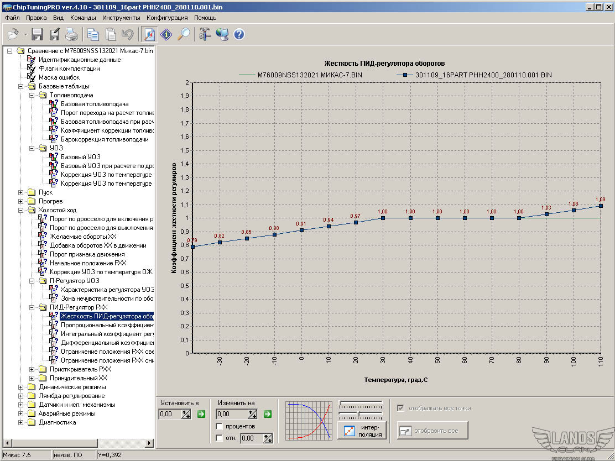The image size is (615, 461).
Task: Toggle the file comparison mode icon
Action: click(149, 34)
